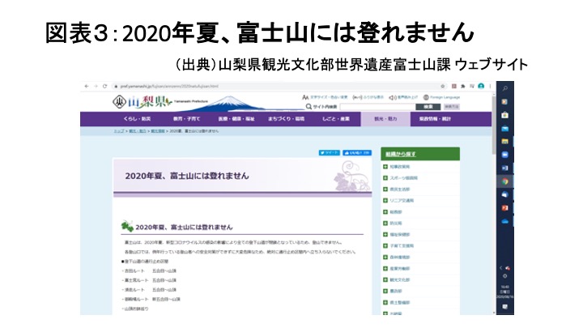This screenshot has height=328, width=583.
Task: Open Microsoft Word on the taskbar
Action: pyautogui.click(x=505, y=168)
